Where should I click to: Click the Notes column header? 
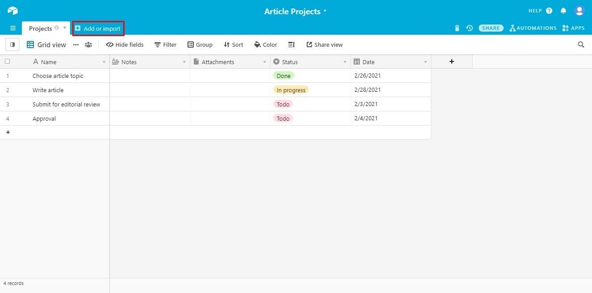(150, 62)
